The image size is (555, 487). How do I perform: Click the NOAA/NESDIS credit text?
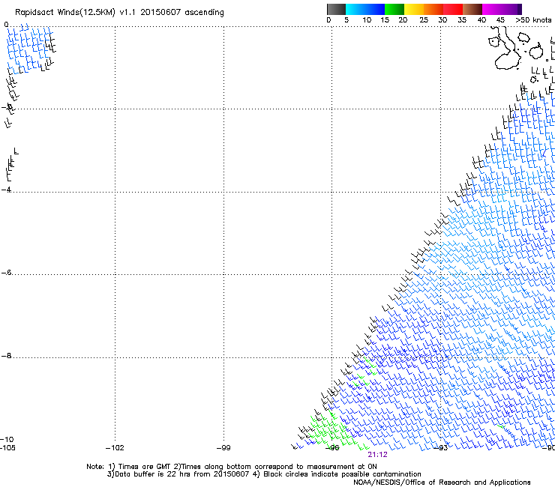pyautogui.click(x=442, y=483)
